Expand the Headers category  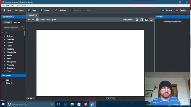click(x=5, y=49)
